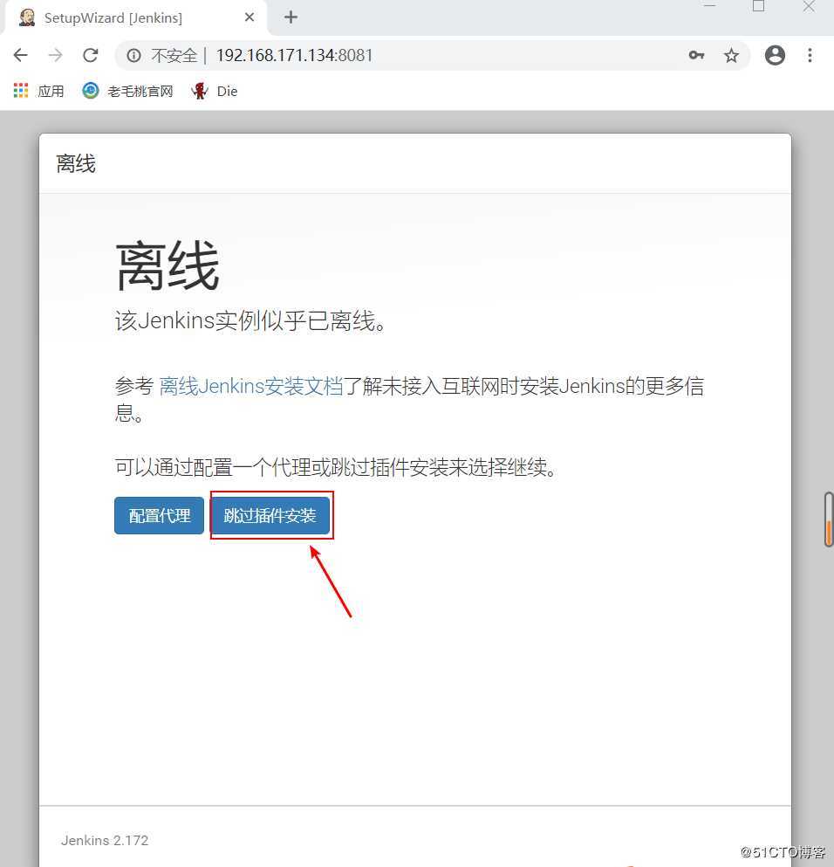
Task: Click the Jenkins 2.172 version text
Action: (105, 841)
